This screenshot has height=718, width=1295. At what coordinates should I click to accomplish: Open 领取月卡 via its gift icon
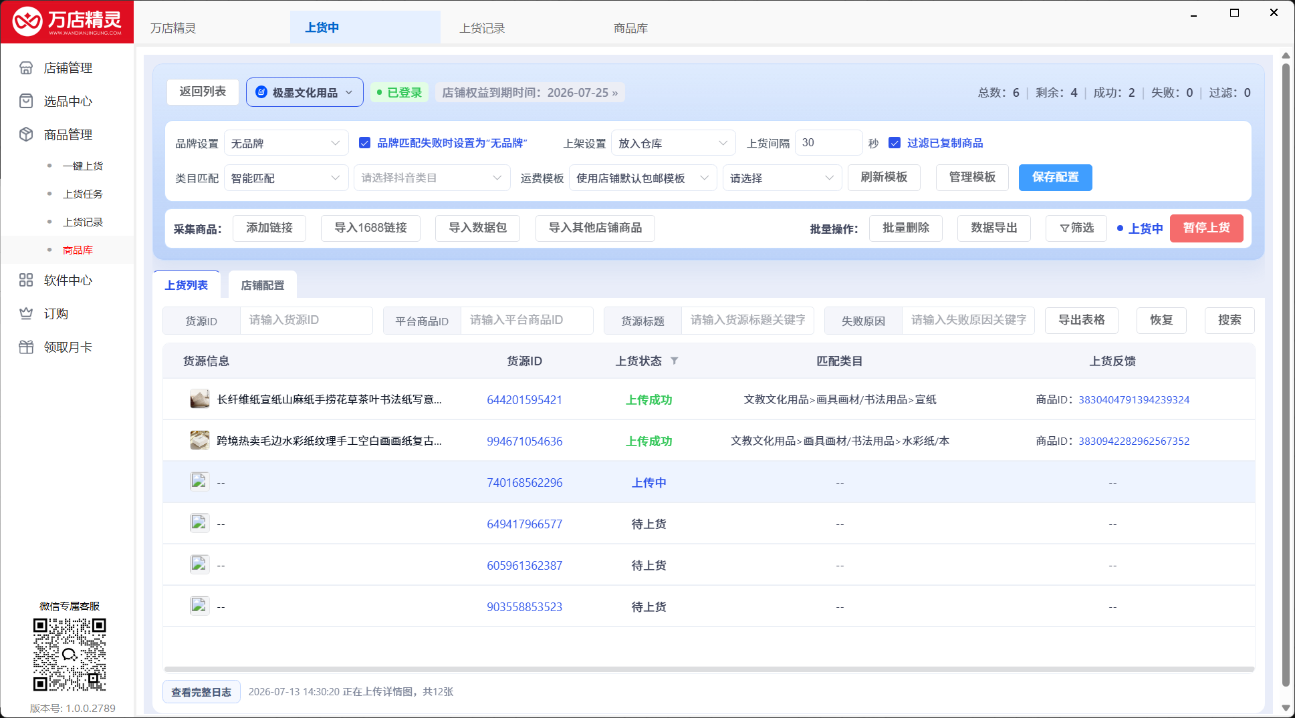[26, 347]
